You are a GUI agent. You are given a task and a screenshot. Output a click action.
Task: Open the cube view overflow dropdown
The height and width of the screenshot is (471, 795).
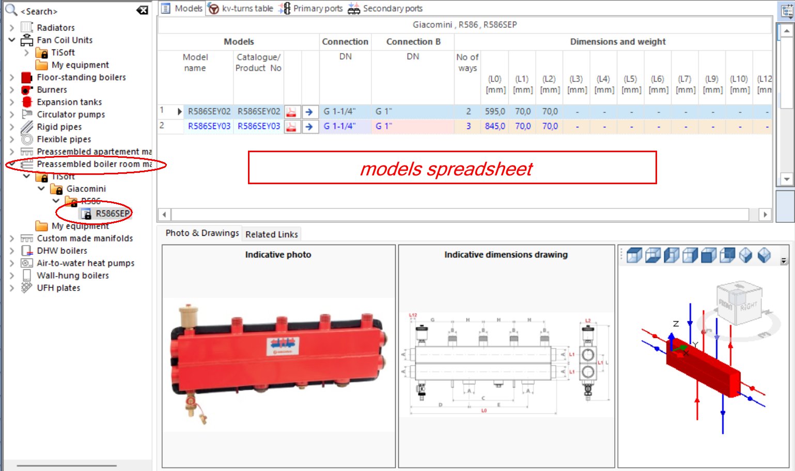coord(784,261)
